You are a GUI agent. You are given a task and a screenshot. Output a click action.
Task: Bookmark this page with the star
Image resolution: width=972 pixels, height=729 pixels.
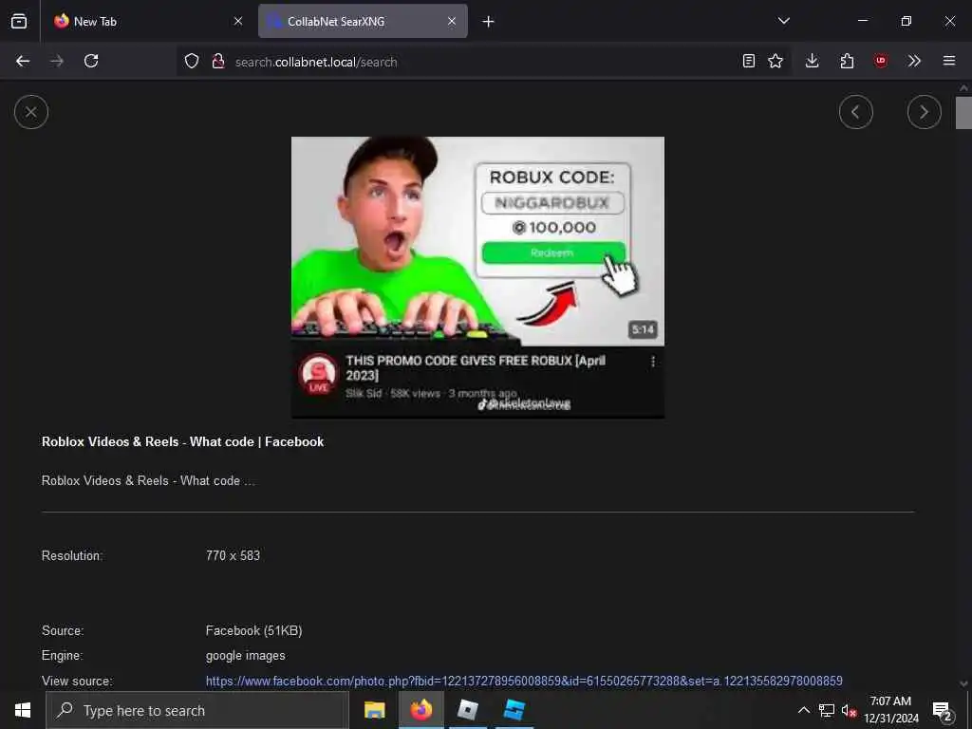(x=776, y=61)
